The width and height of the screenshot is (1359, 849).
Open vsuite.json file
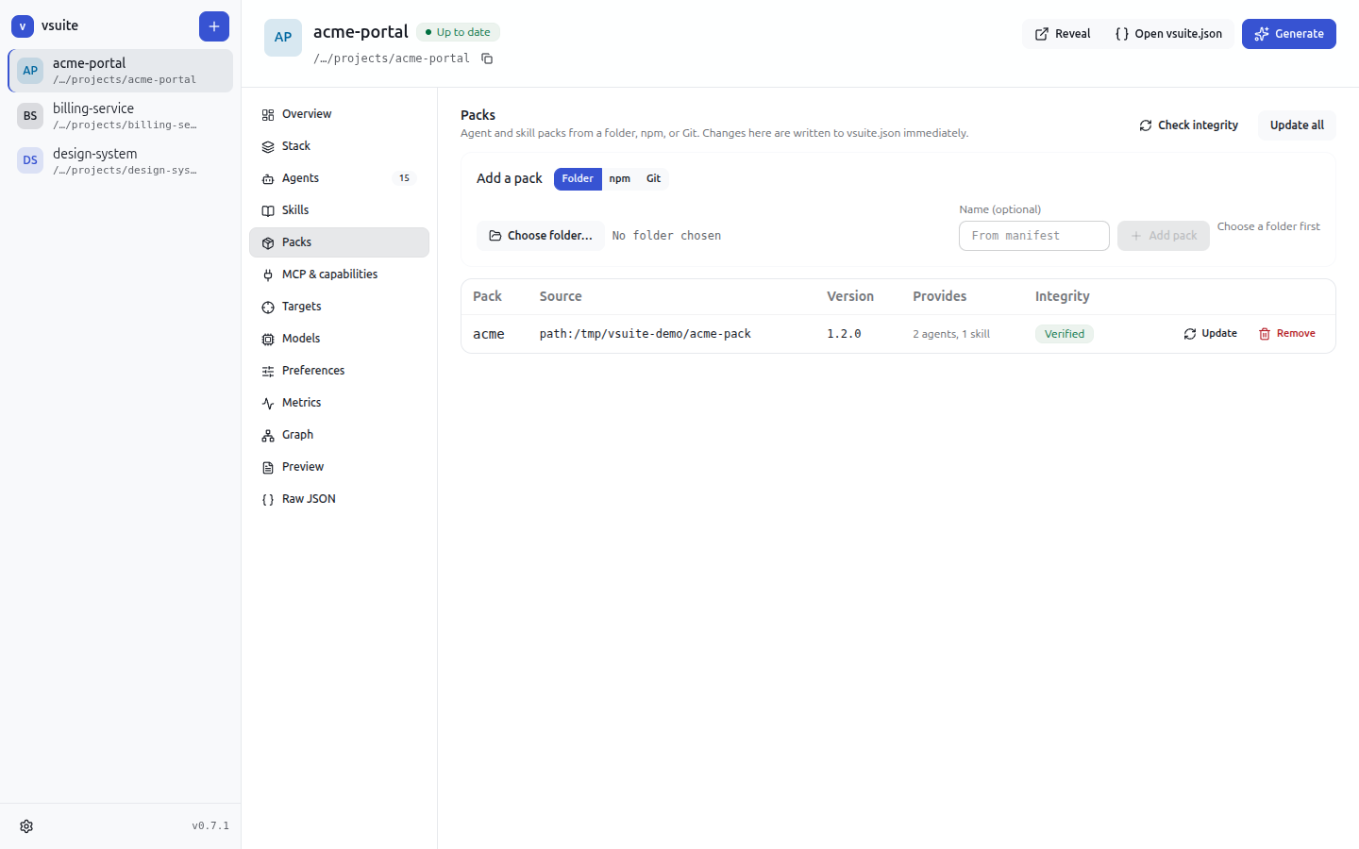click(x=1168, y=34)
